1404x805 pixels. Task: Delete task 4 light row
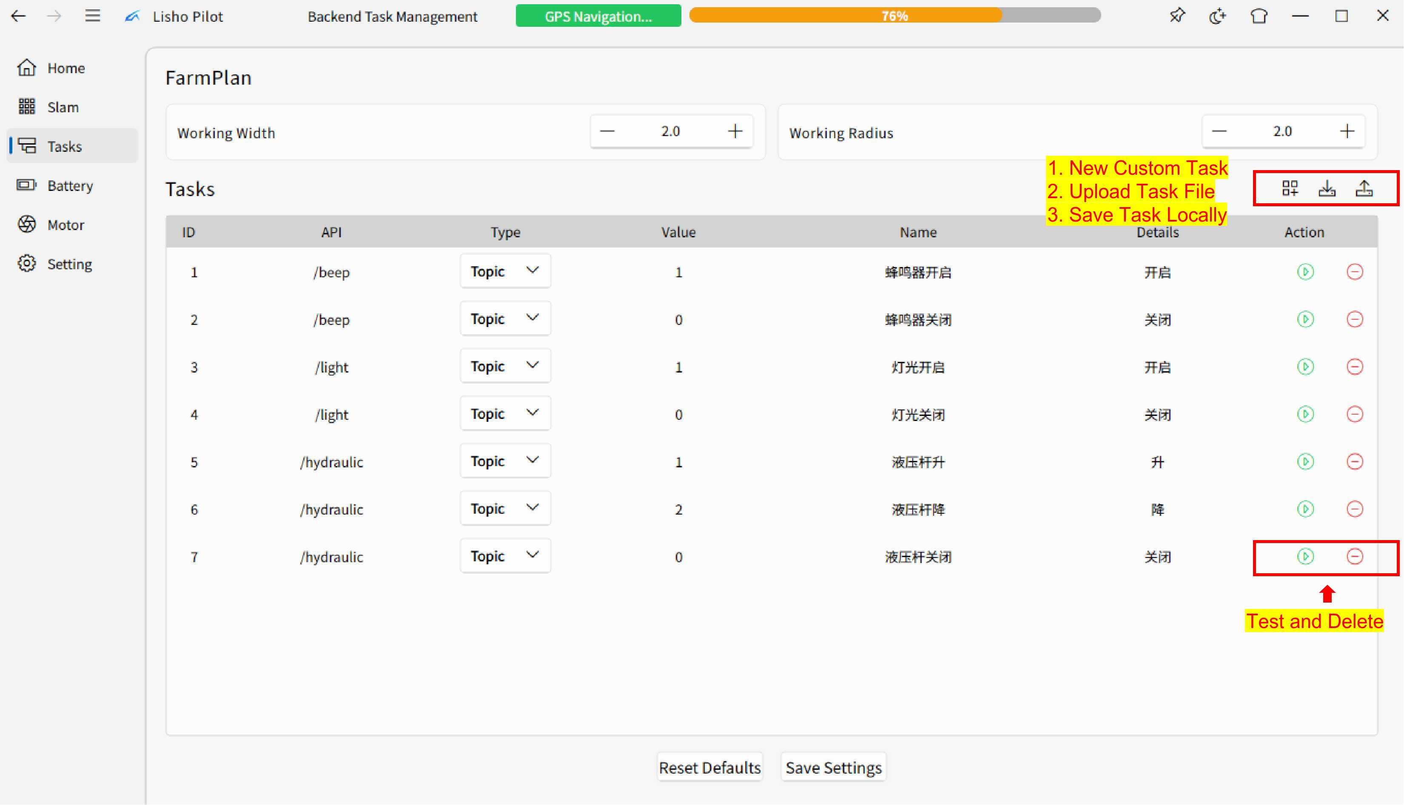click(x=1355, y=414)
